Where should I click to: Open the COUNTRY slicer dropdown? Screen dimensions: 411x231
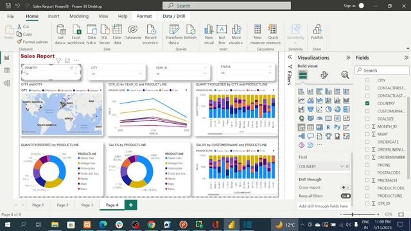pos(76,74)
